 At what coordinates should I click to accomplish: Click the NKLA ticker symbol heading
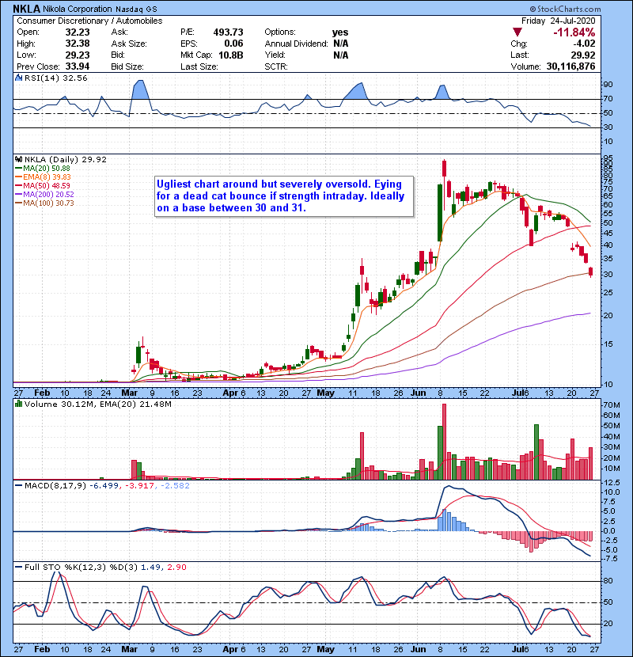tap(27, 9)
